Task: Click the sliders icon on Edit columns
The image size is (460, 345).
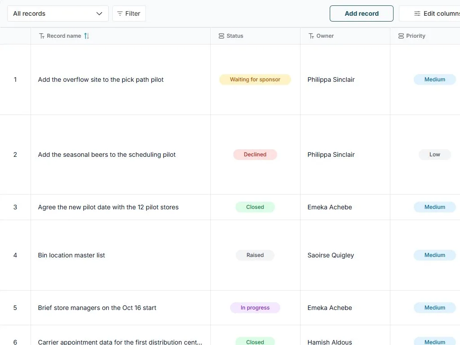Action: pyautogui.click(x=417, y=13)
